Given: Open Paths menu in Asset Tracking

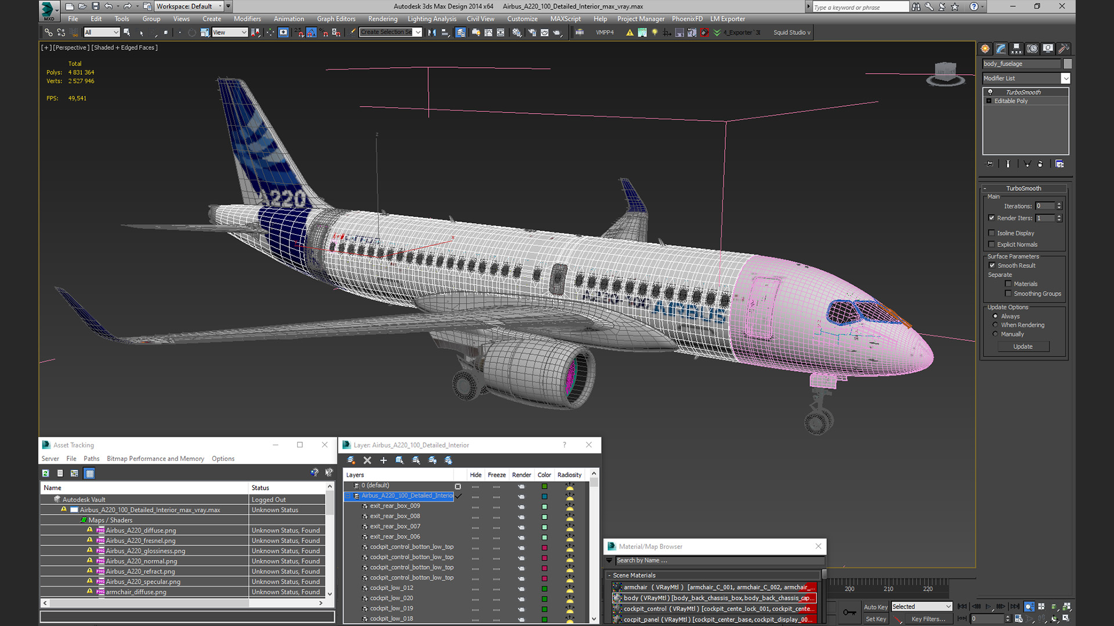Looking at the screenshot, I should pyautogui.click(x=91, y=458).
